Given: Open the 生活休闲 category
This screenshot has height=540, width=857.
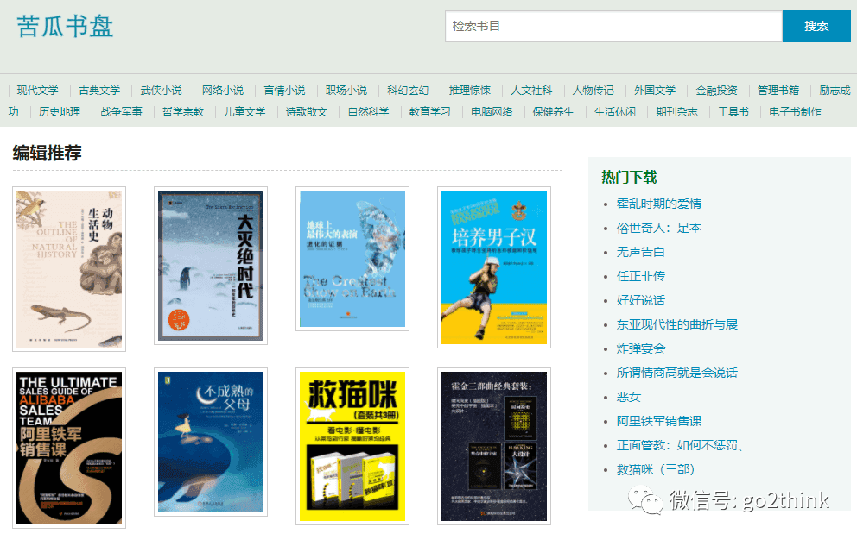Looking at the screenshot, I should point(615,112).
